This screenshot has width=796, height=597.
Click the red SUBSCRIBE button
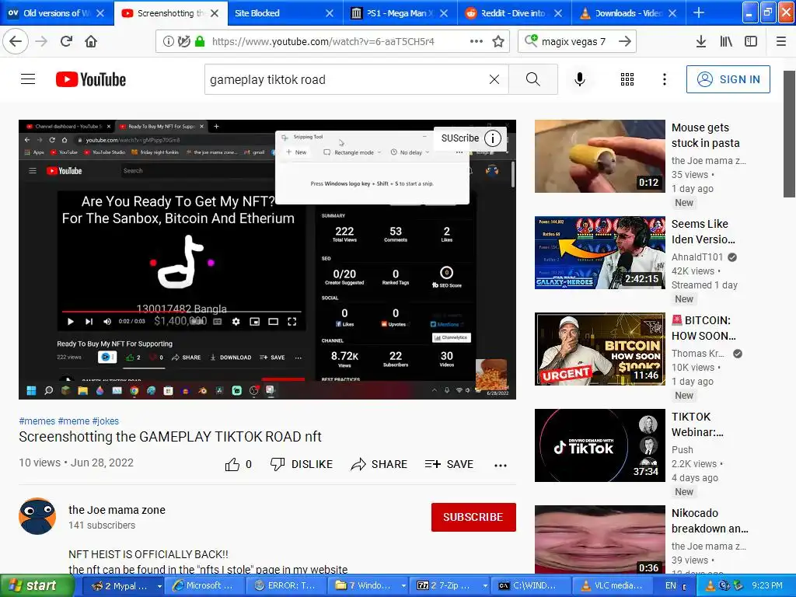coord(473,517)
